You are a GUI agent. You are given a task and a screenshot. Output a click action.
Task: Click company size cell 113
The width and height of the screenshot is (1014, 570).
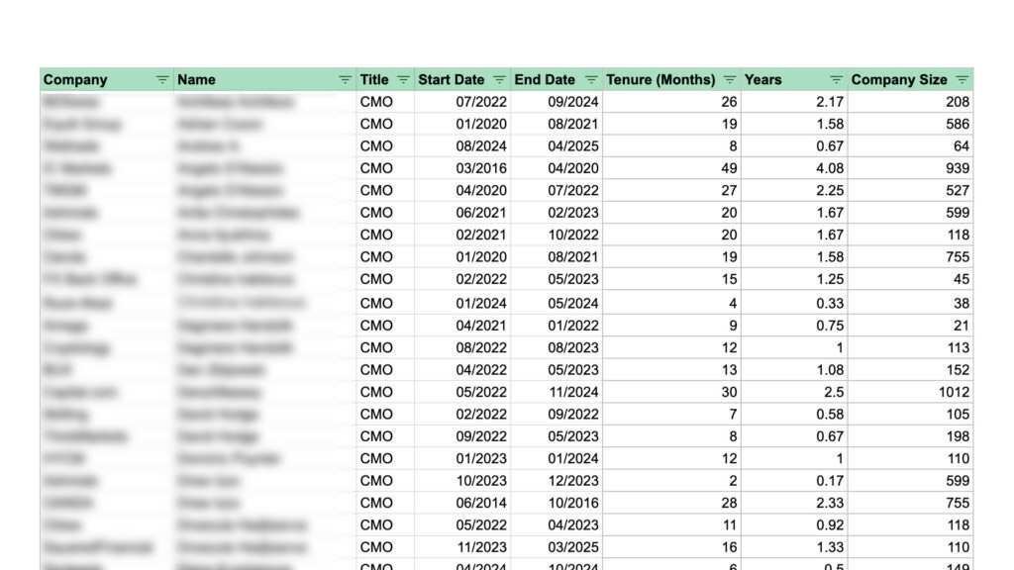coord(911,347)
